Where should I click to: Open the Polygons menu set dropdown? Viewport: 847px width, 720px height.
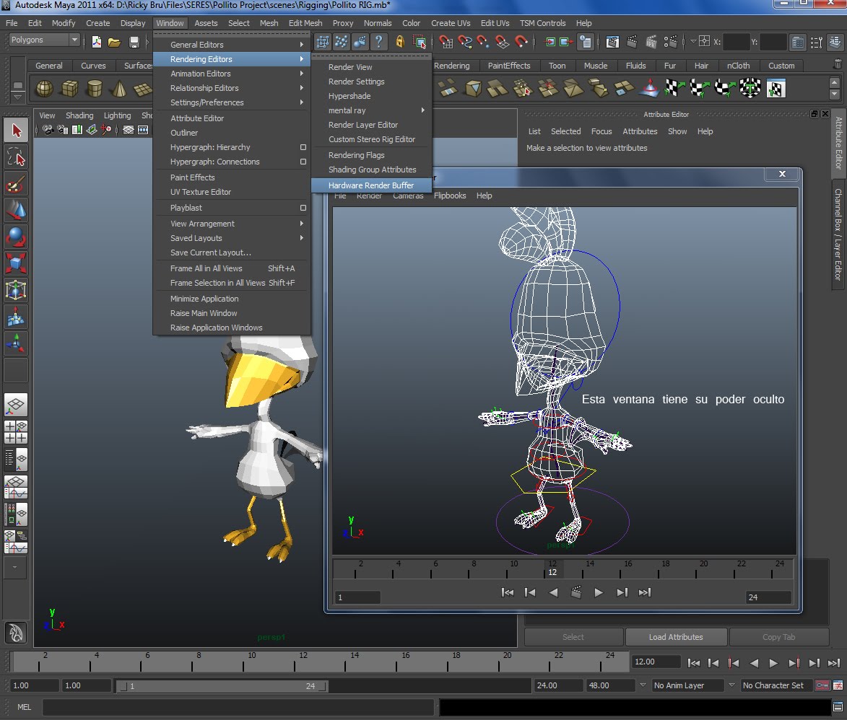coord(42,40)
